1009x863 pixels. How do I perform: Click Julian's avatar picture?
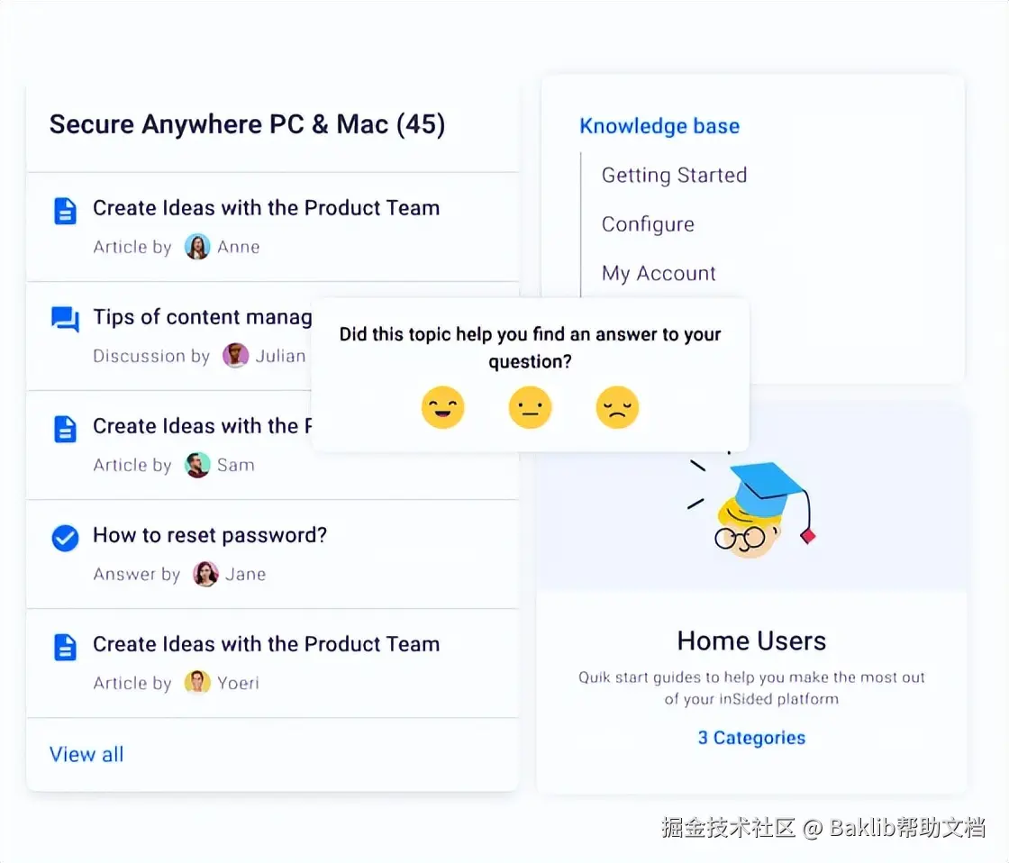[235, 355]
